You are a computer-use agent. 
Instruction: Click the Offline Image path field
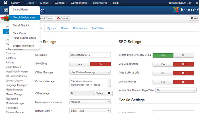coord(84,93)
